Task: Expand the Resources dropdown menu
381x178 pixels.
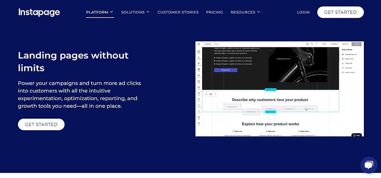Action: pos(245,12)
